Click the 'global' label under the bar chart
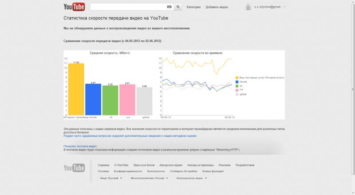The height and width of the screenshot is (195, 355). 146,117
